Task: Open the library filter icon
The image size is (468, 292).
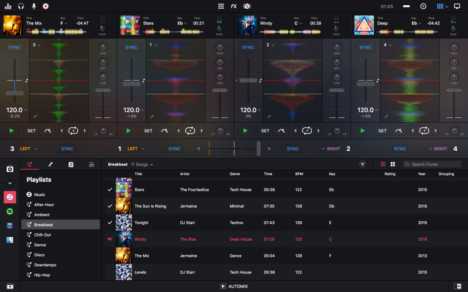Action: pos(362,164)
